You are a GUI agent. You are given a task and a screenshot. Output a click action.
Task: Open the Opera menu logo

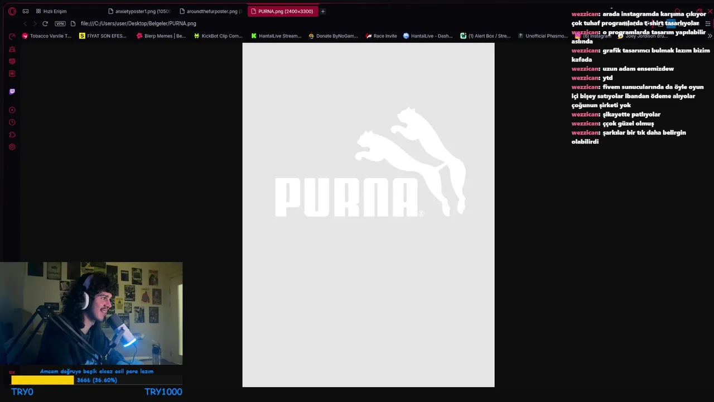[x=12, y=11]
